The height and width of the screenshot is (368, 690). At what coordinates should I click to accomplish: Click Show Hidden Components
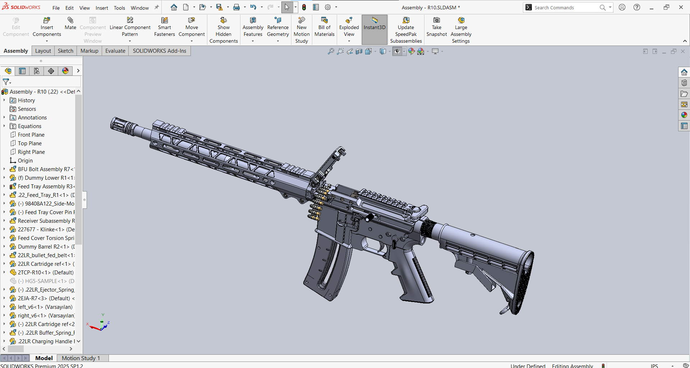click(224, 30)
